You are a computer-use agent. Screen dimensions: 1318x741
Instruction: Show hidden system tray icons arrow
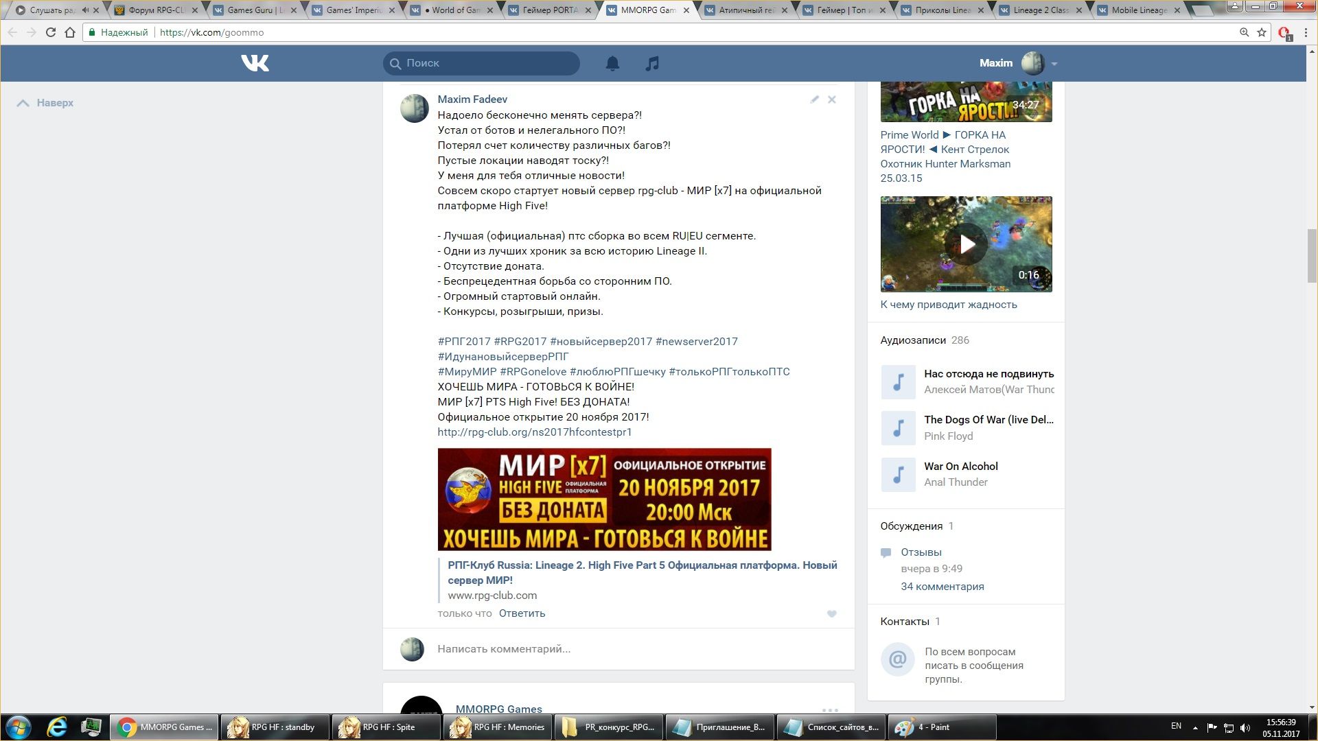(x=1195, y=727)
